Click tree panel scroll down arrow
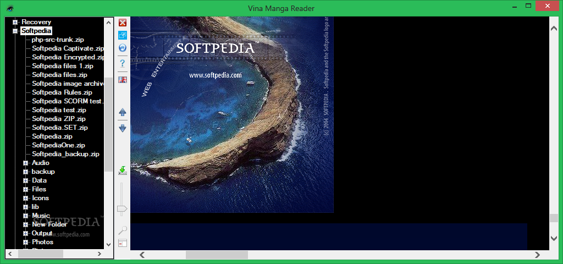 pyautogui.click(x=108, y=245)
